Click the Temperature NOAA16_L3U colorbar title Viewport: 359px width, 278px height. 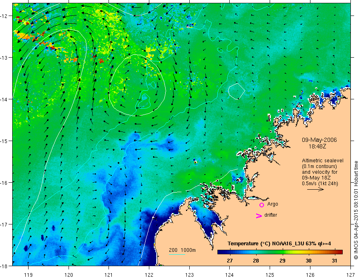pos(279,244)
